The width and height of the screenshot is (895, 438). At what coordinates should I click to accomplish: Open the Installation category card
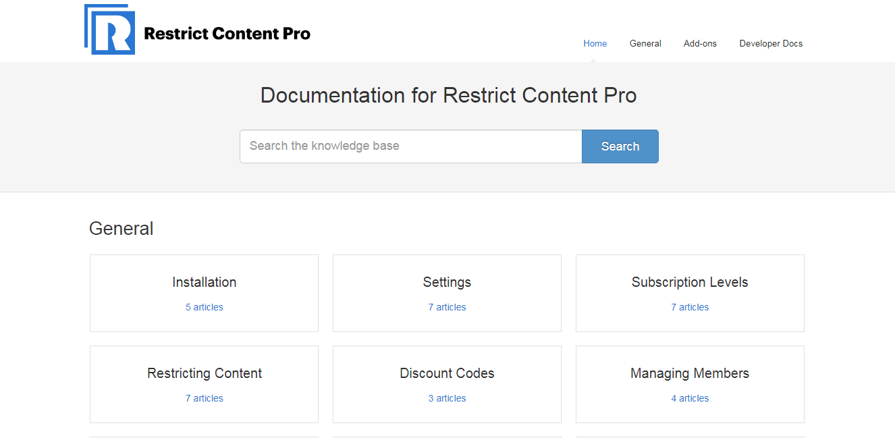tap(204, 293)
